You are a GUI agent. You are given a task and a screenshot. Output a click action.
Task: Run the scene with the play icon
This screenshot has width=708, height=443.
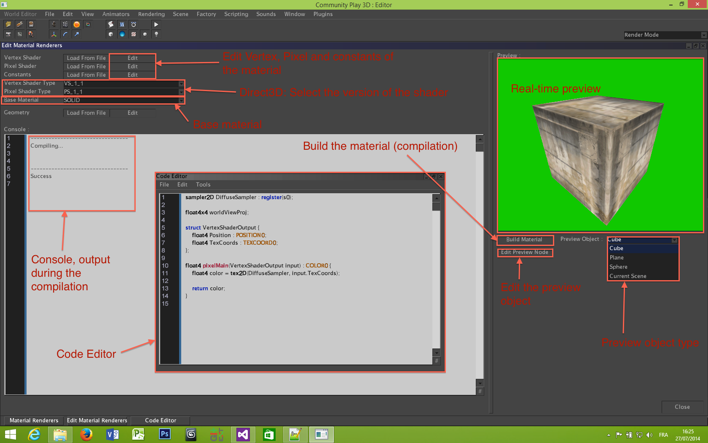(156, 24)
